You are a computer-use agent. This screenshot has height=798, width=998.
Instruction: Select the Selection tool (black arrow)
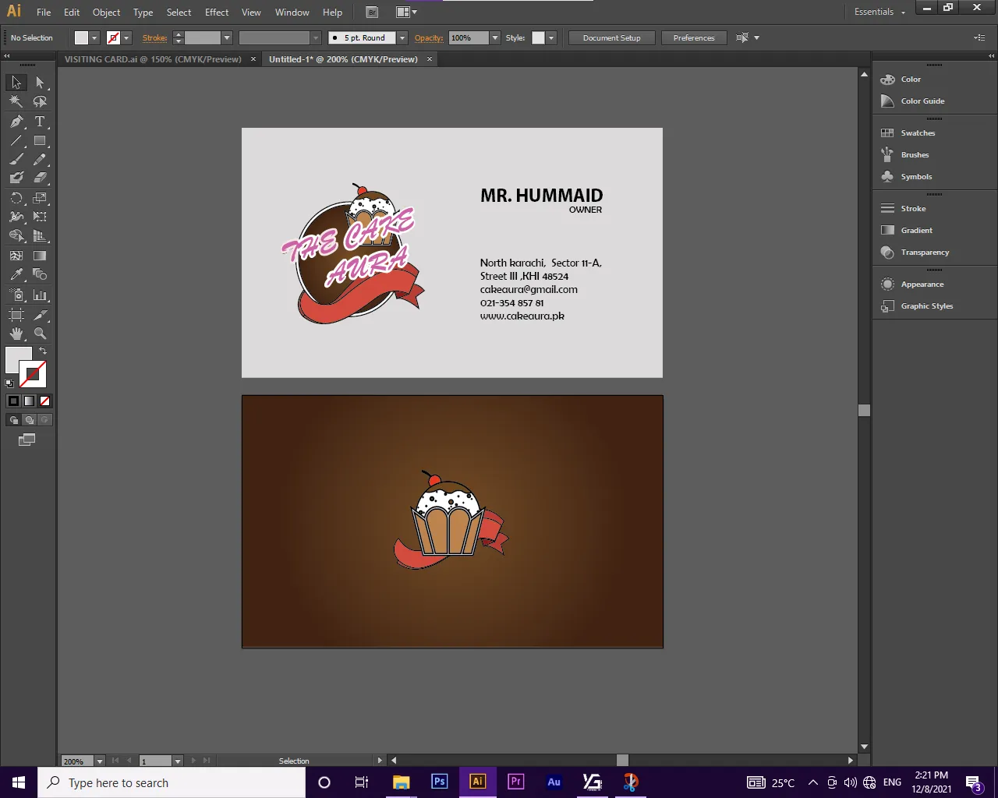tap(16, 83)
